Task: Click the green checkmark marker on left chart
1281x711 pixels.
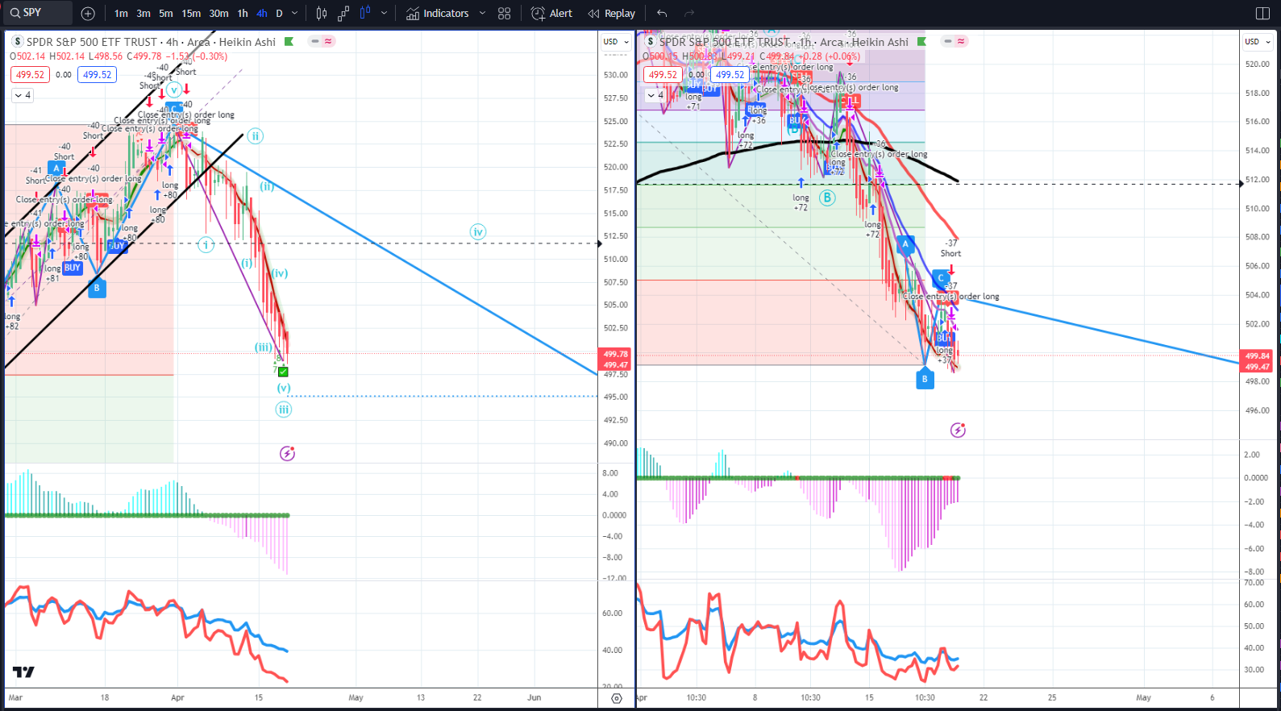Action: tap(283, 372)
